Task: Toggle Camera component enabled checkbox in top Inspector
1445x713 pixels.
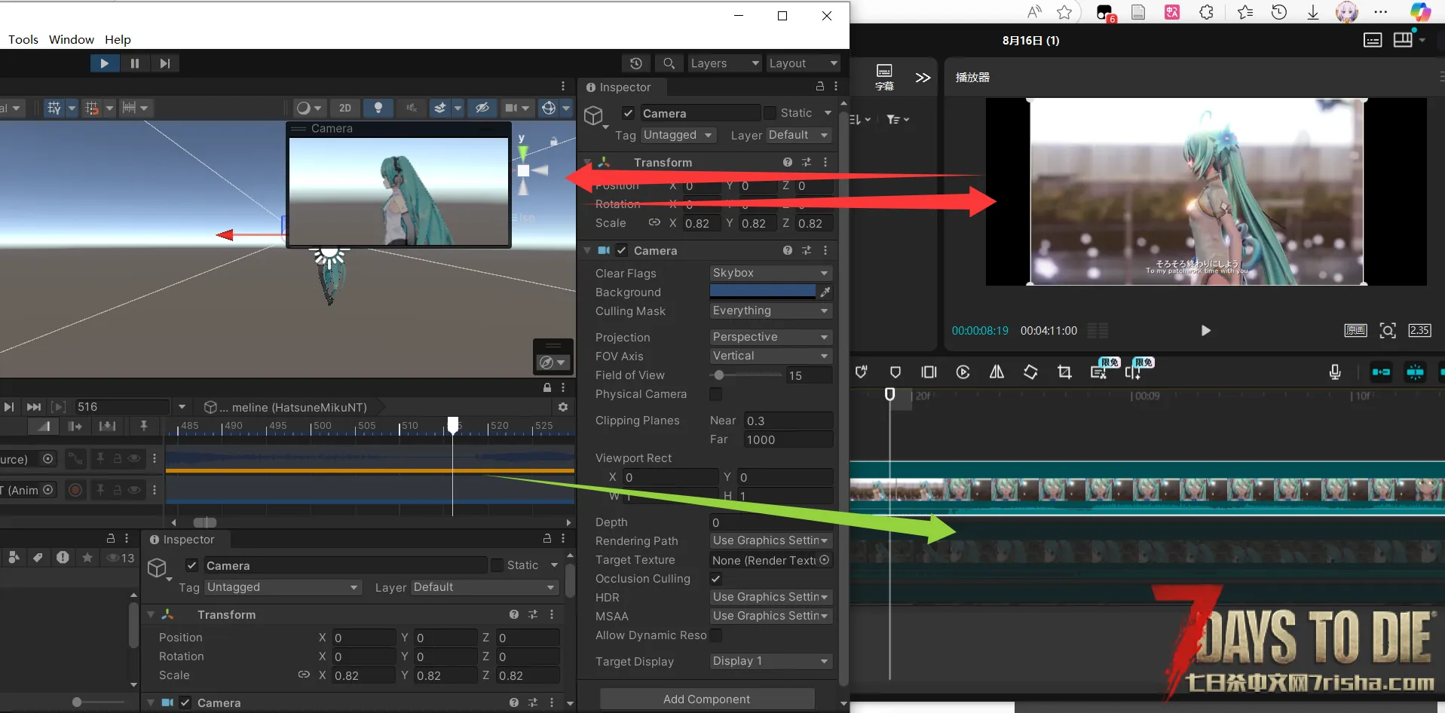Action: click(621, 250)
